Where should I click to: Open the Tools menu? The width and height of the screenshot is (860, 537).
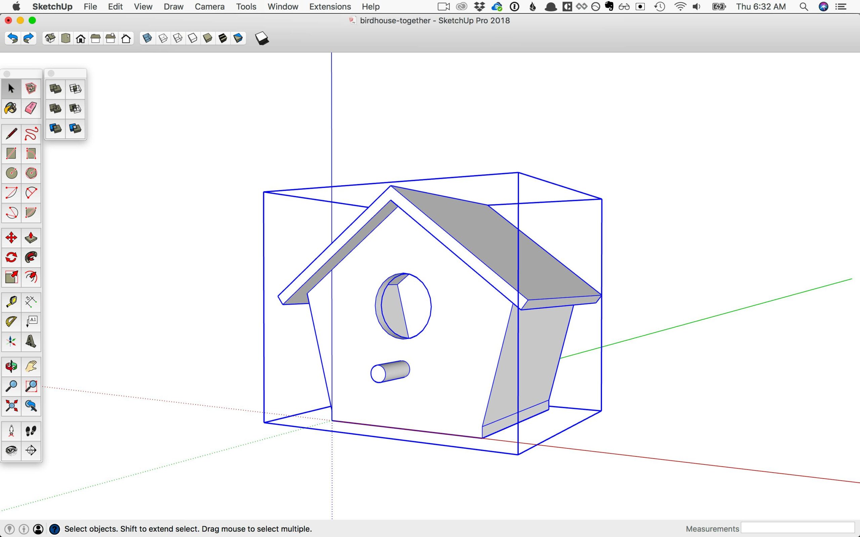point(246,6)
